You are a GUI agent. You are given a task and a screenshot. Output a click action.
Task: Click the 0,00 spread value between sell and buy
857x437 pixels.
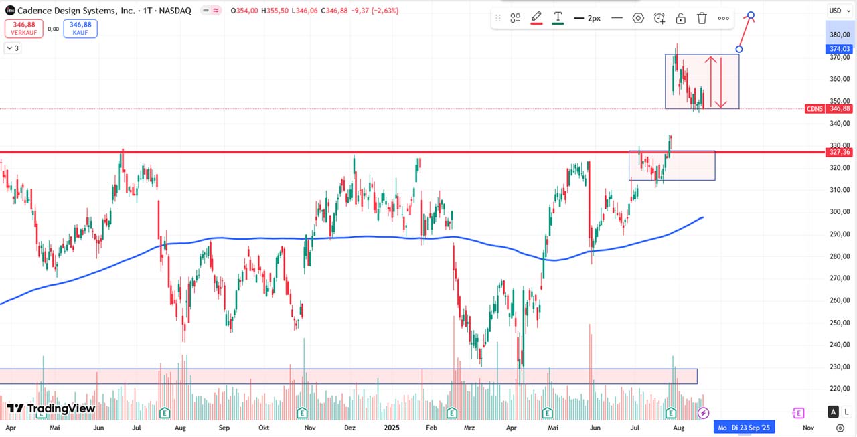tap(53, 29)
